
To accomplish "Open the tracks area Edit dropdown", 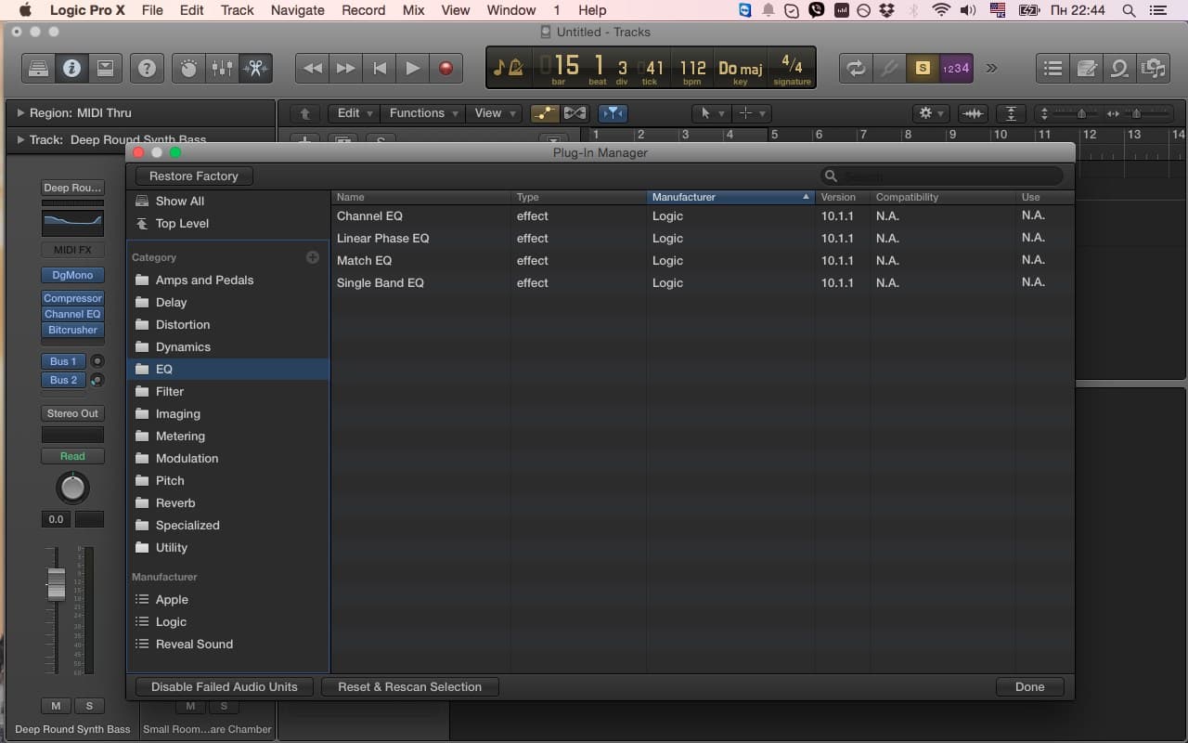I will pos(355,113).
